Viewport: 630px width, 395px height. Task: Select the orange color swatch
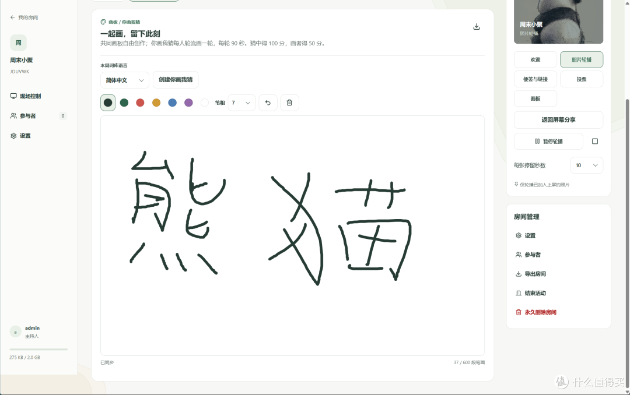(156, 103)
